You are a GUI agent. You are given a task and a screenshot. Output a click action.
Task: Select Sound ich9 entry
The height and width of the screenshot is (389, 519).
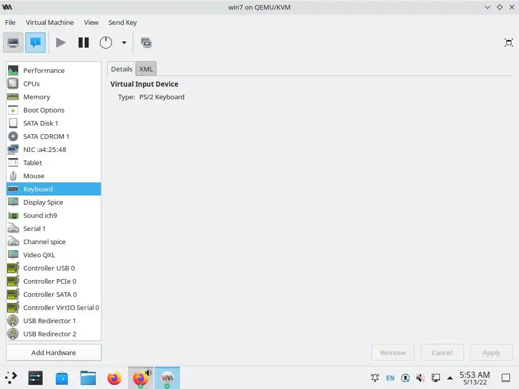click(54, 215)
